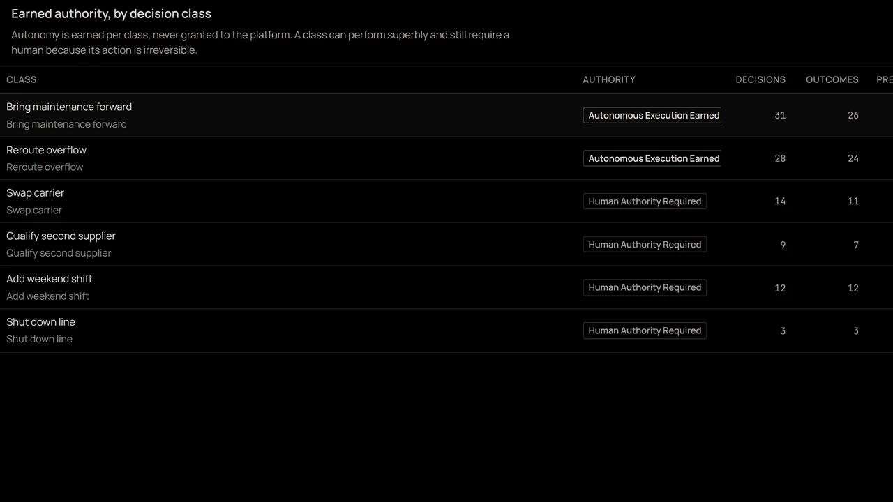Click the decisions count 31 for Bring maintenance forward
This screenshot has width=893, height=502.
coord(780,115)
